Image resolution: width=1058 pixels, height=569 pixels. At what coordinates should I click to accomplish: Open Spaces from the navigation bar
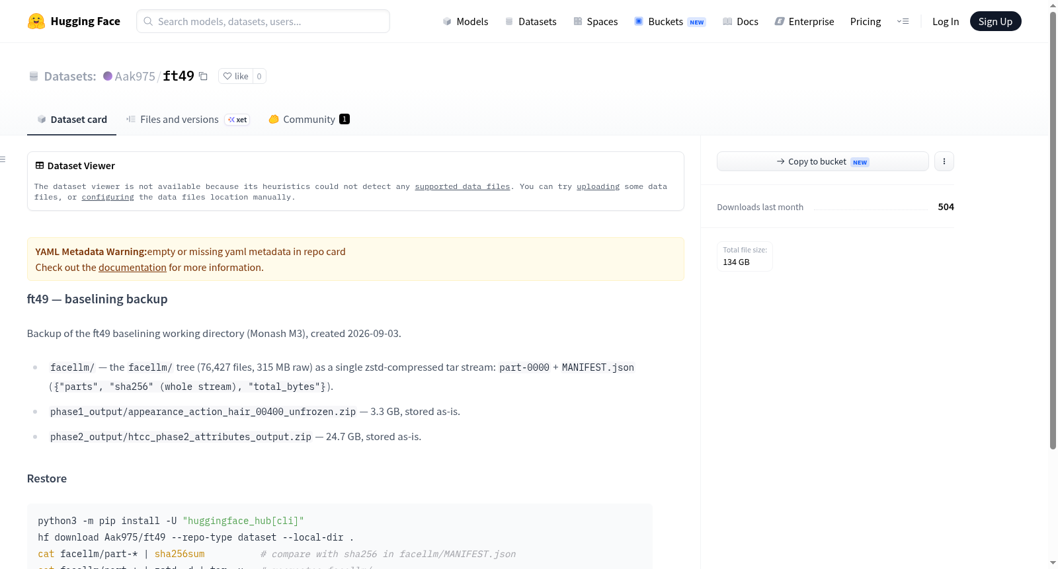tap(596, 21)
